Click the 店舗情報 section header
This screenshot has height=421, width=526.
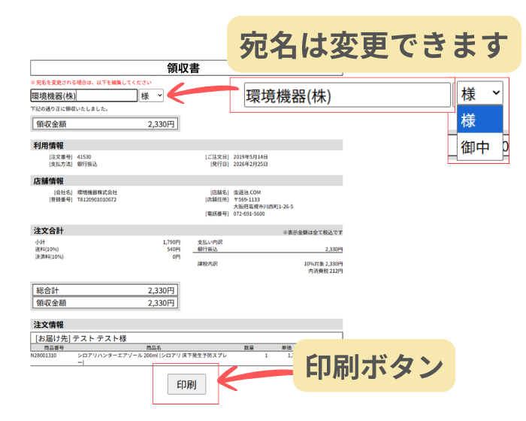[186, 181]
